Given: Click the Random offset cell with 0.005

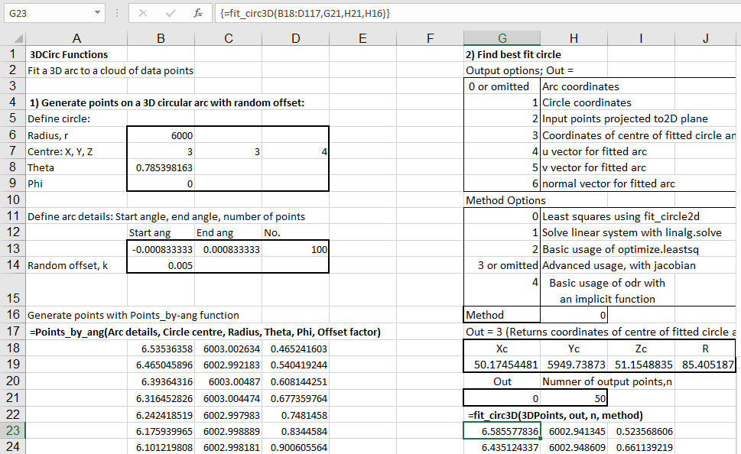Looking at the screenshot, I should coord(161,265).
